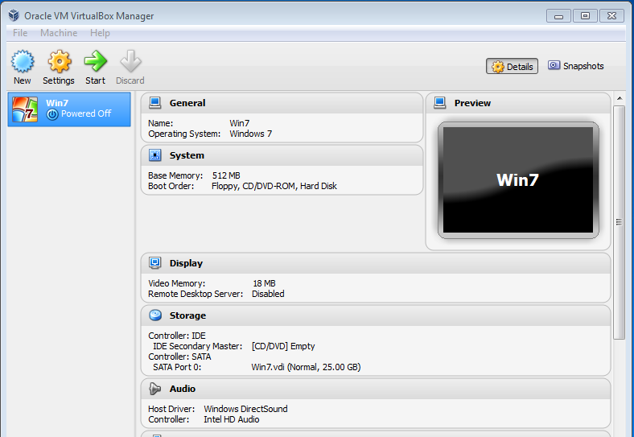Click the Display section screen icon
The width and height of the screenshot is (634, 437).
point(154,263)
